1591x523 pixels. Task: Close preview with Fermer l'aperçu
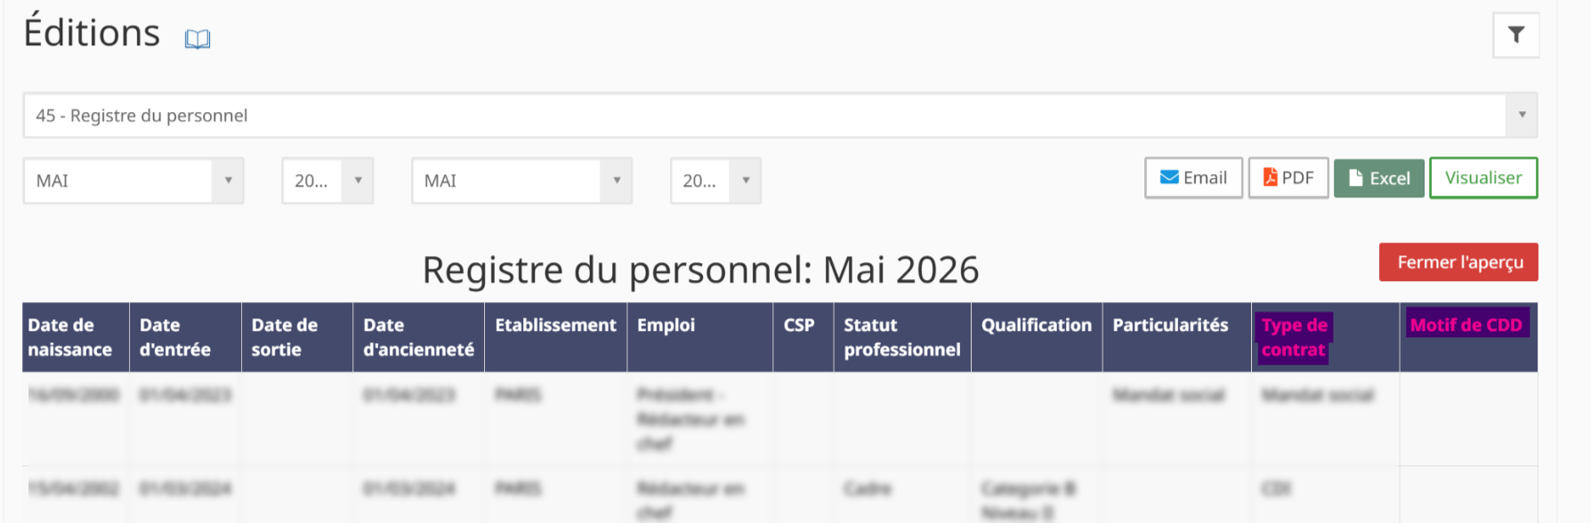(x=1458, y=262)
